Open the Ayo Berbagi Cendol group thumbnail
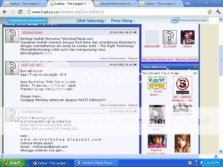The width and height of the screenshot is (223, 167). (x=157, y=114)
